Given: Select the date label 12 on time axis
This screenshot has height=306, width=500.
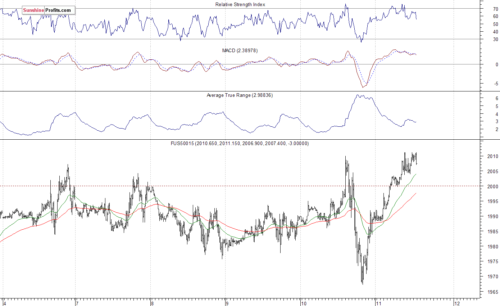Looking at the screenshot, I should point(457,303).
